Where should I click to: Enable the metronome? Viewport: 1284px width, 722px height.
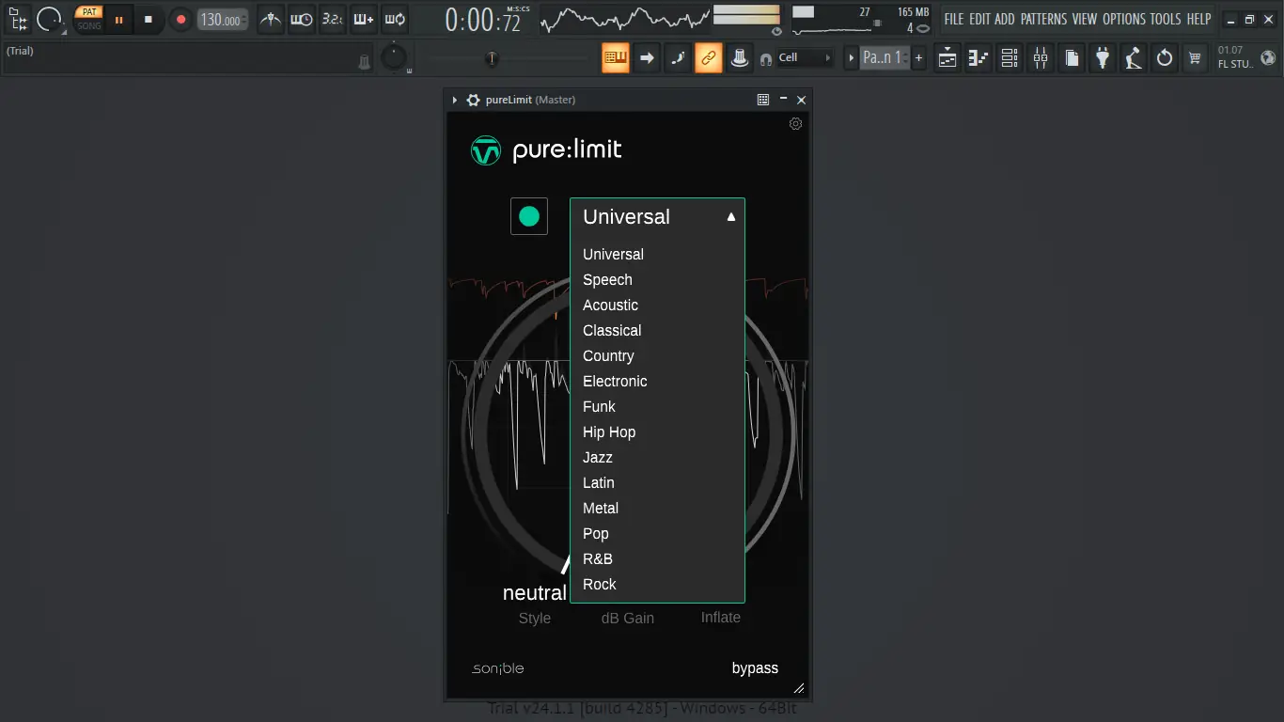271,19
